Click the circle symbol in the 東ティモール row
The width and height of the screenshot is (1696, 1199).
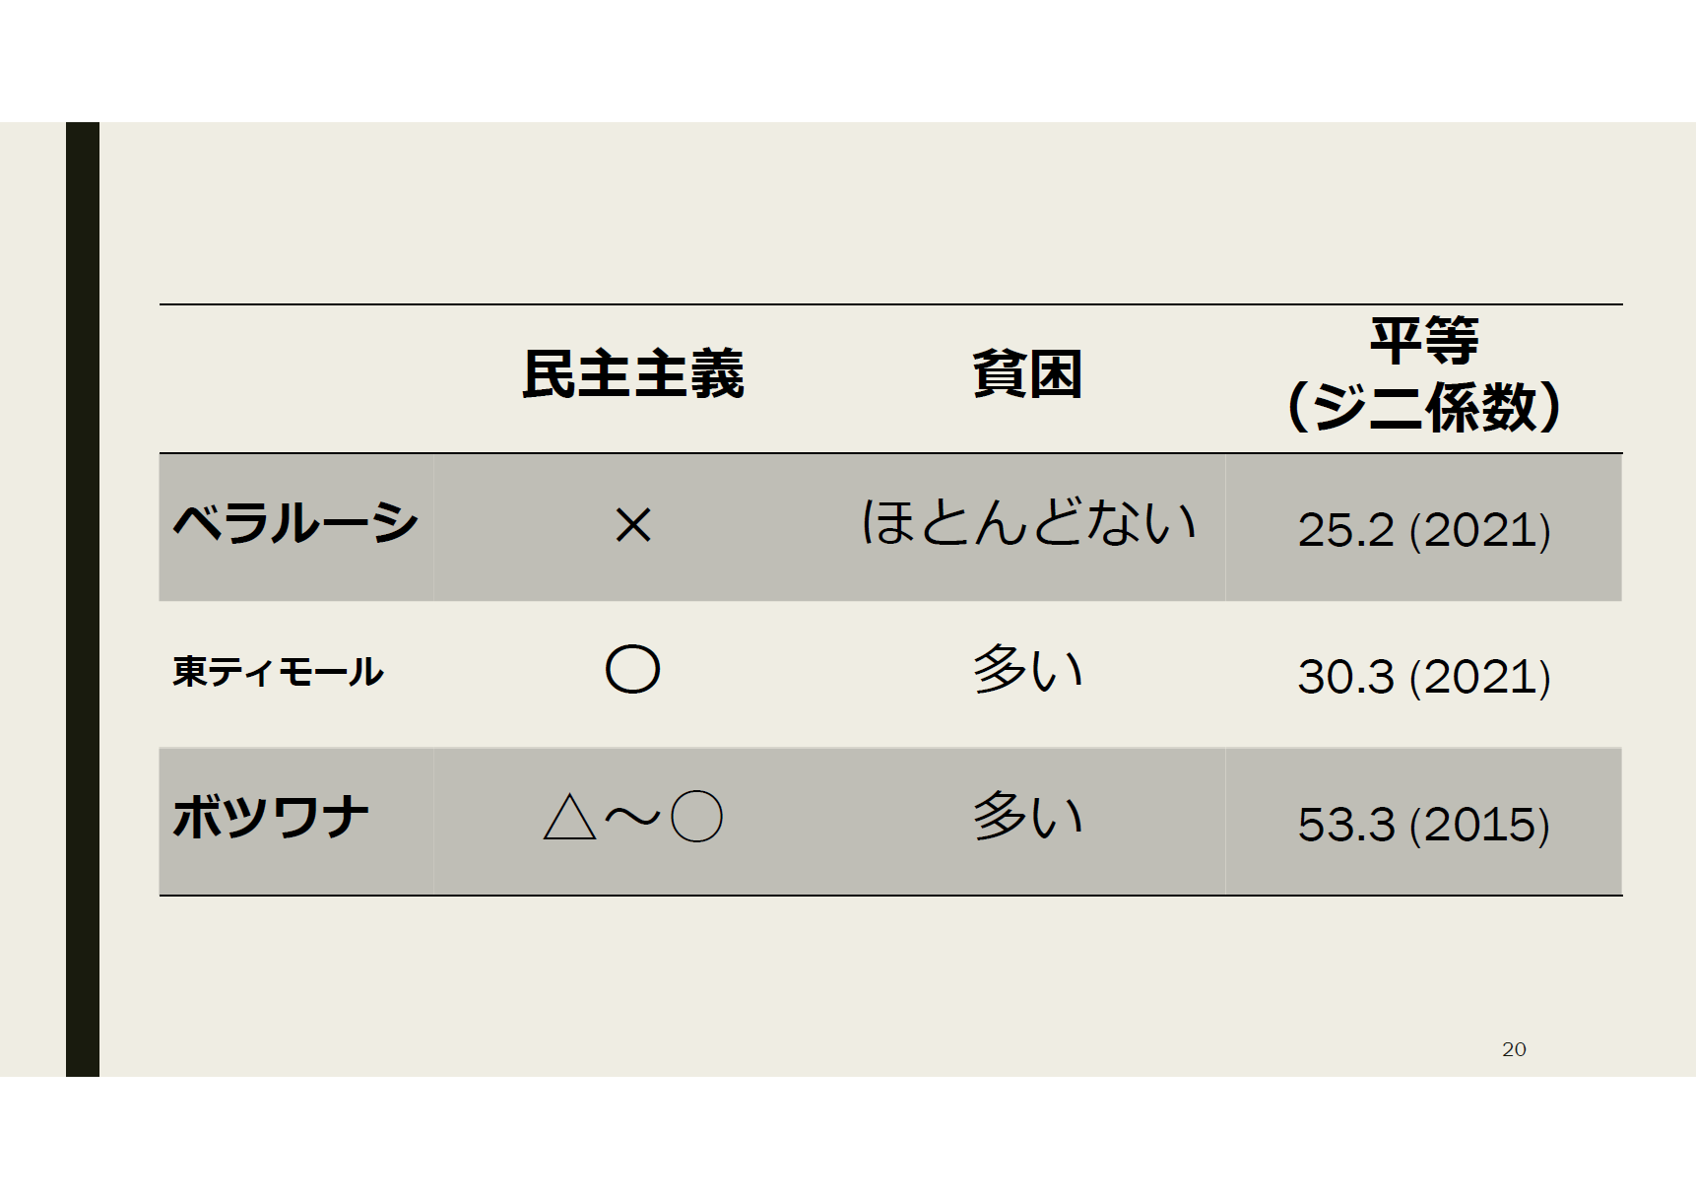pyautogui.click(x=632, y=671)
